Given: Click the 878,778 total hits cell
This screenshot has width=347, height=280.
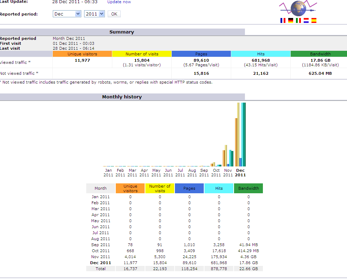Looking at the screenshot, I should [219, 269].
